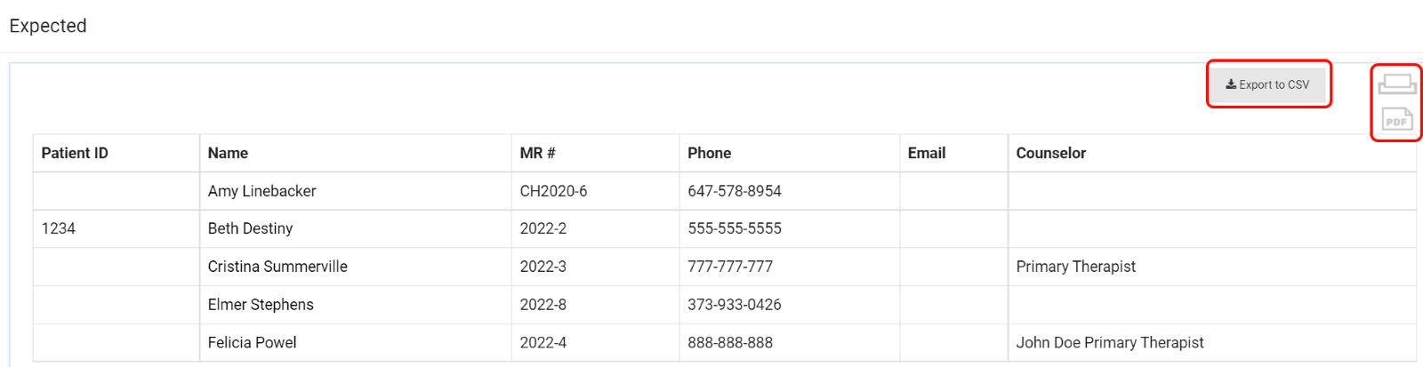Click the Email column header
Image resolution: width=1423 pixels, height=367 pixels.
click(926, 153)
